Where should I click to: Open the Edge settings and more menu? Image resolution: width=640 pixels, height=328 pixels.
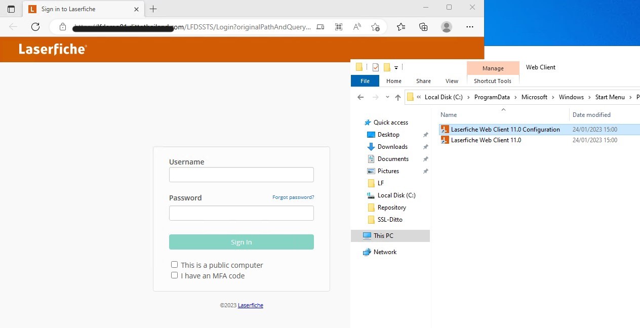(x=470, y=27)
